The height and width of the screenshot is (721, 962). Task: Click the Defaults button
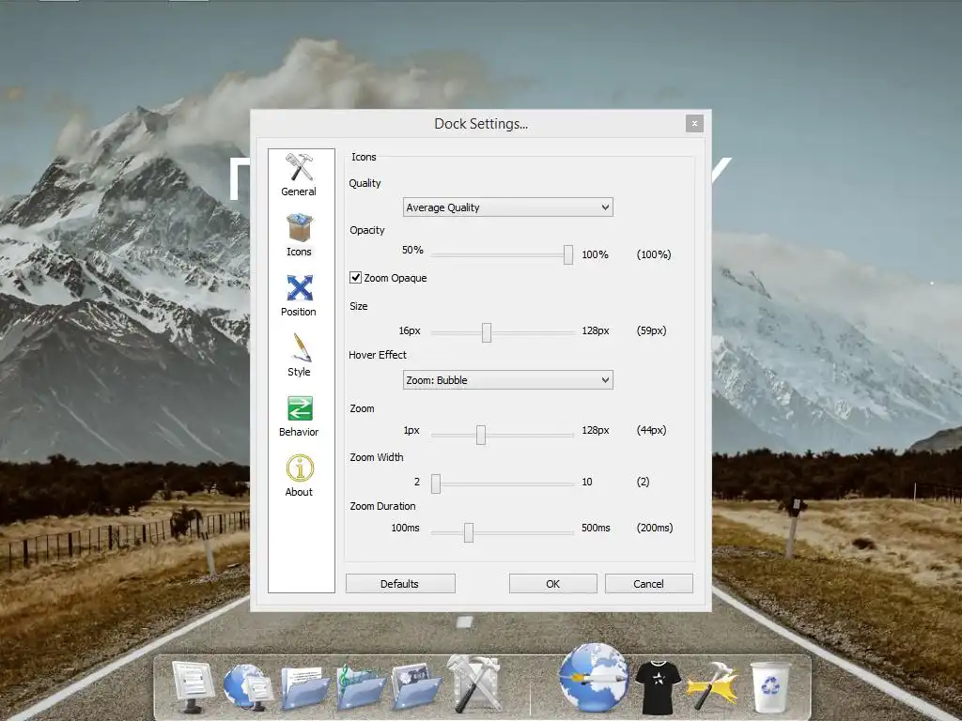(x=400, y=584)
